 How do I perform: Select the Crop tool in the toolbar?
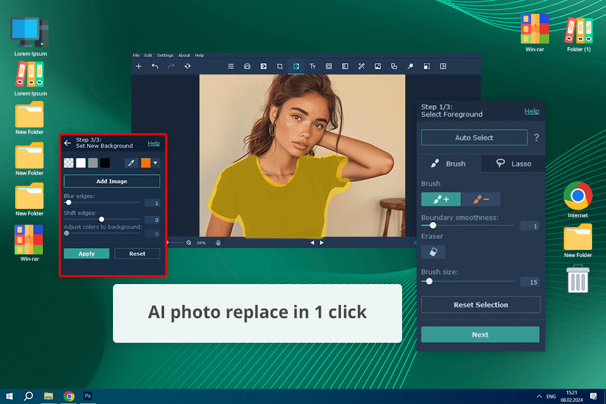tap(280, 66)
